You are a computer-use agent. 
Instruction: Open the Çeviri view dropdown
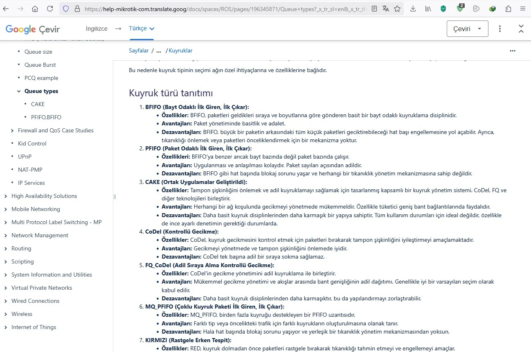click(468, 29)
